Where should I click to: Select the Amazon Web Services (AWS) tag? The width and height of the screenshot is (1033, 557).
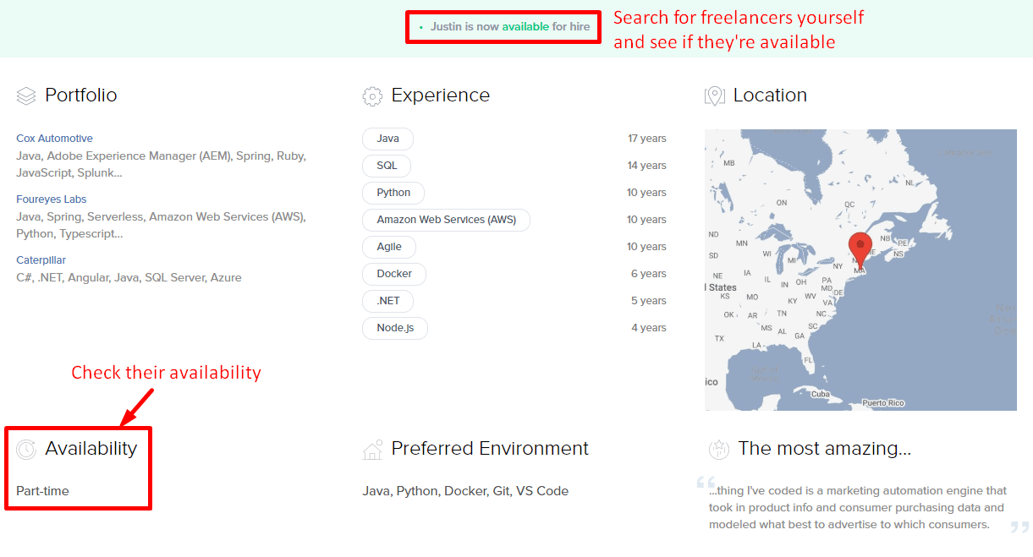pyautogui.click(x=446, y=220)
